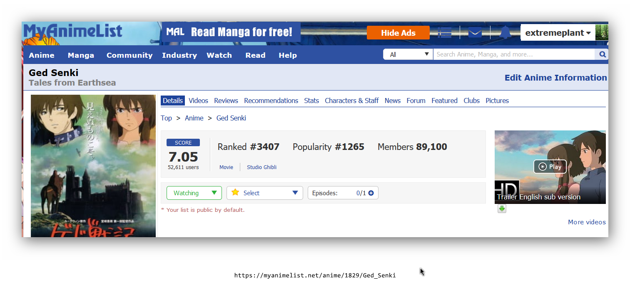Click the search input field

point(514,54)
